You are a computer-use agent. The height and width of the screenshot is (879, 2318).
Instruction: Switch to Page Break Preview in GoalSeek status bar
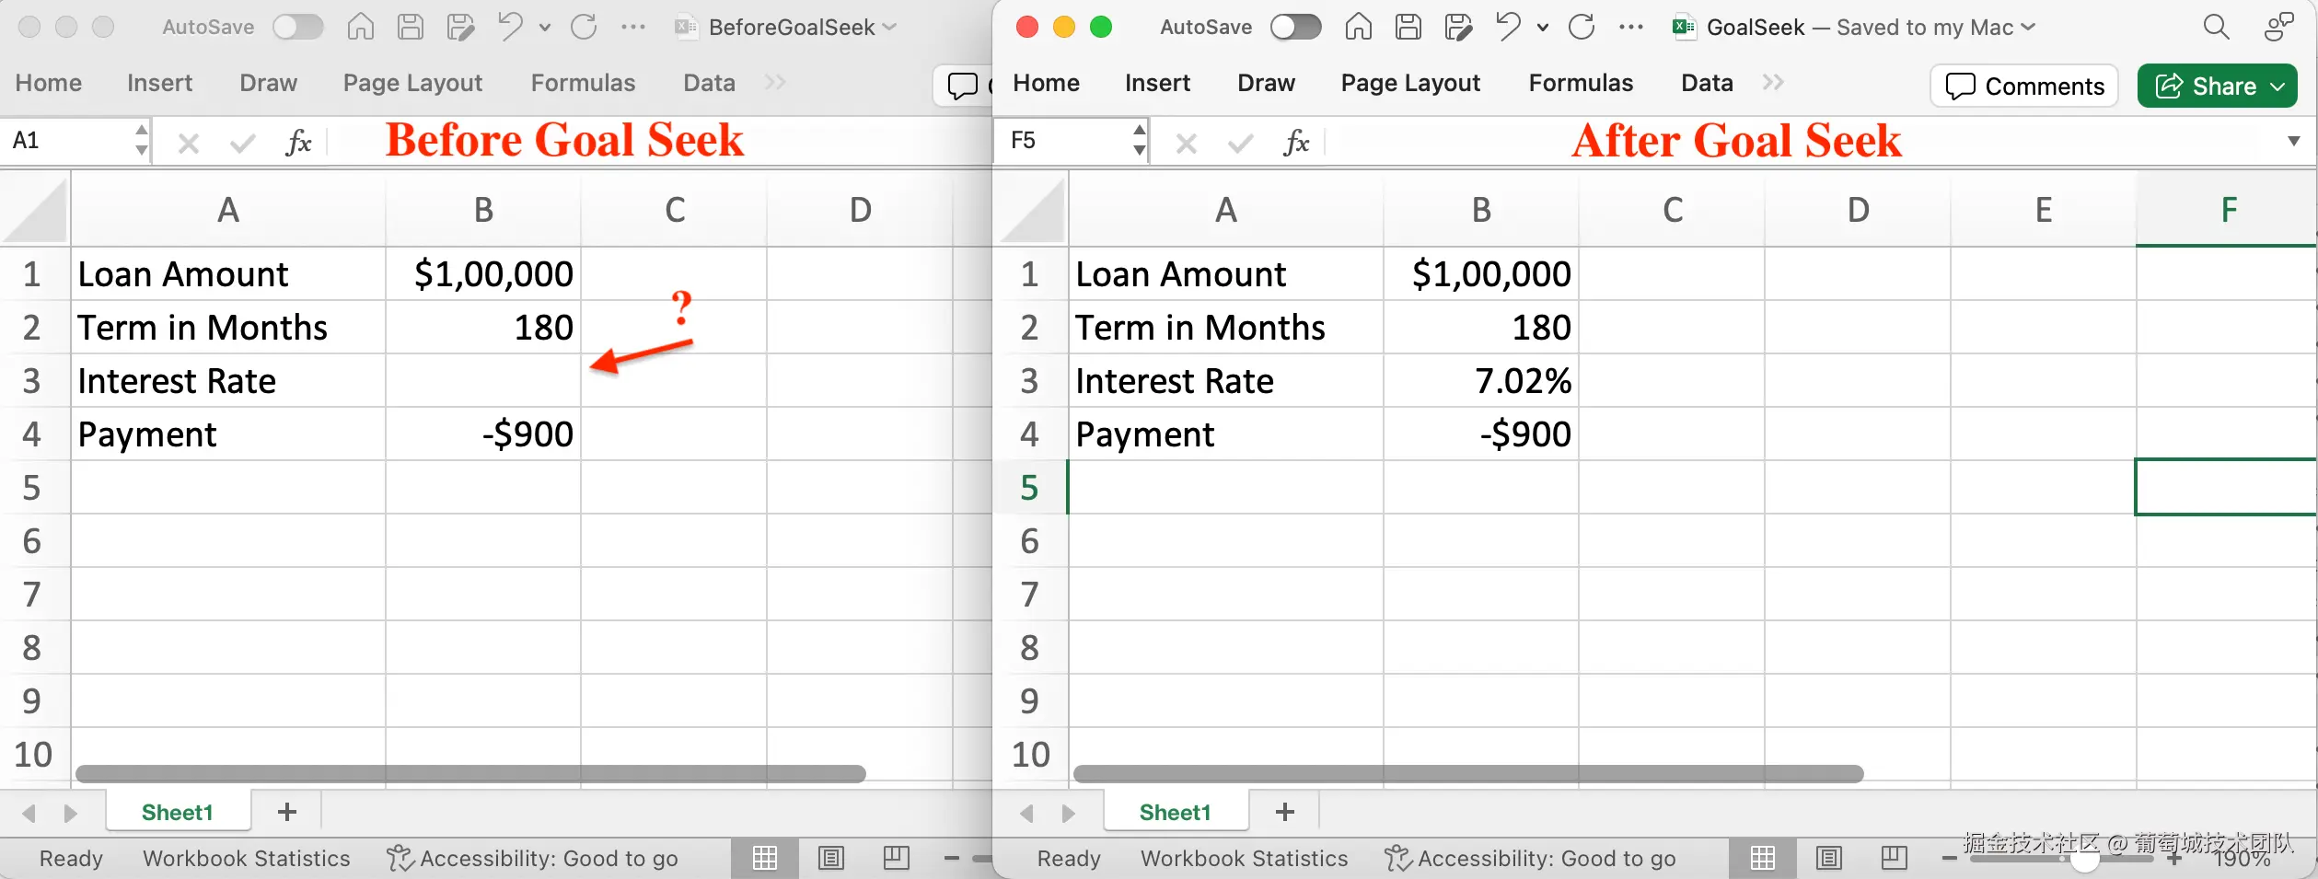[x=1895, y=858]
